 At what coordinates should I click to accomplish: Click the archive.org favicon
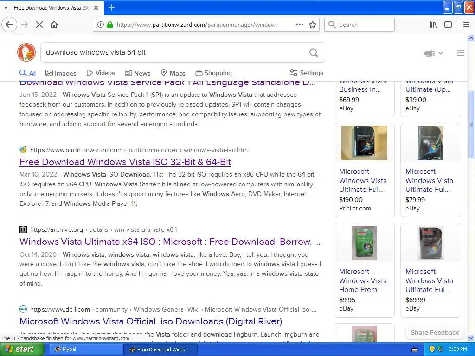click(23, 229)
